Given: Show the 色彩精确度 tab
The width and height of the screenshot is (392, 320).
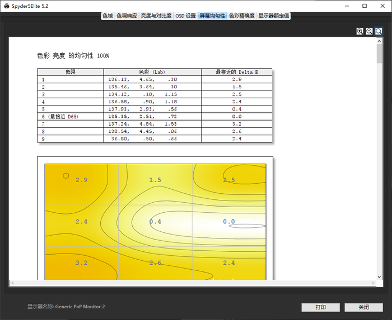Looking at the screenshot, I should pyautogui.click(x=241, y=16).
